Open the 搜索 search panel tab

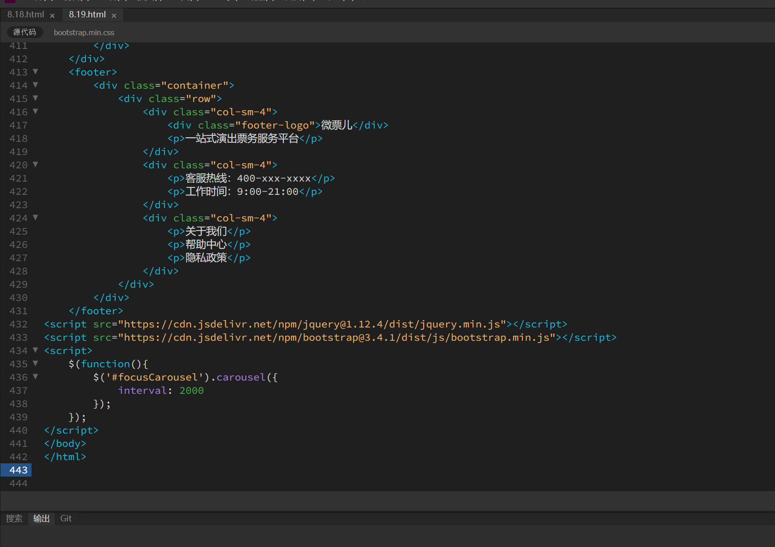14,519
